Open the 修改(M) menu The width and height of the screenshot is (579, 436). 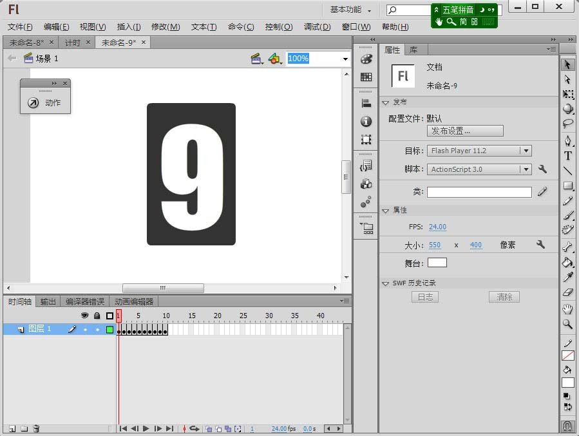166,27
